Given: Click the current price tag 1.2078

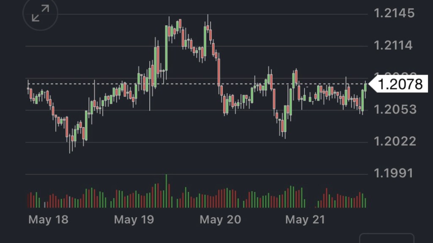Looking at the screenshot, I should pos(400,84).
